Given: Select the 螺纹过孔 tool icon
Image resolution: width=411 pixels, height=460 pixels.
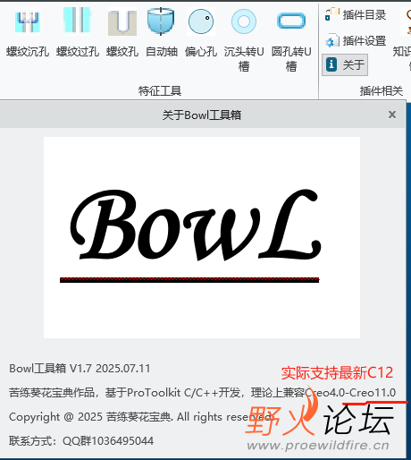Looking at the screenshot, I should 77,20.
